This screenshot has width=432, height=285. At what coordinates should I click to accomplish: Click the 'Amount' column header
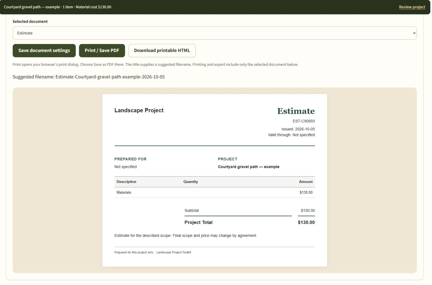306,182
